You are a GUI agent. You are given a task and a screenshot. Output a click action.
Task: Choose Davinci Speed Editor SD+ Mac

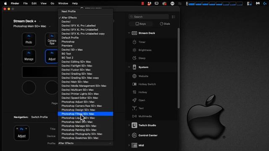tap(85, 98)
